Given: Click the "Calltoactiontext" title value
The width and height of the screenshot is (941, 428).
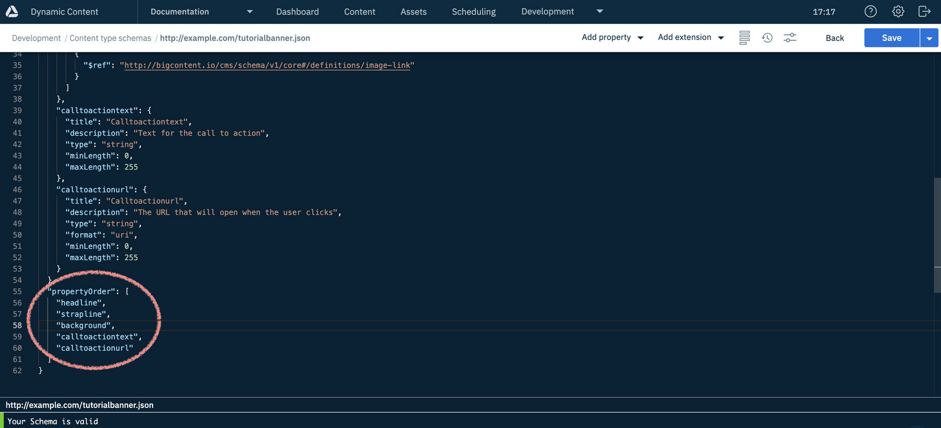Looking at the screenshot, I should [147, 122].
